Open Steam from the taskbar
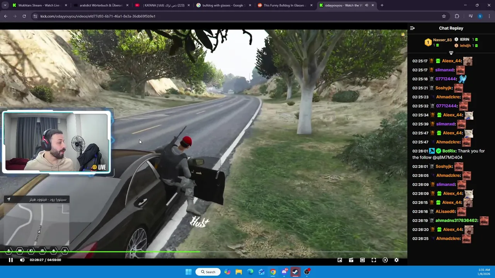The width and height of the screenshot is (495, 278). (295, 272)
